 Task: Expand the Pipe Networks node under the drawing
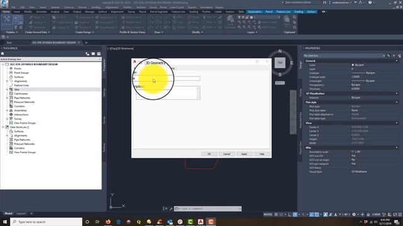[7, 98]
